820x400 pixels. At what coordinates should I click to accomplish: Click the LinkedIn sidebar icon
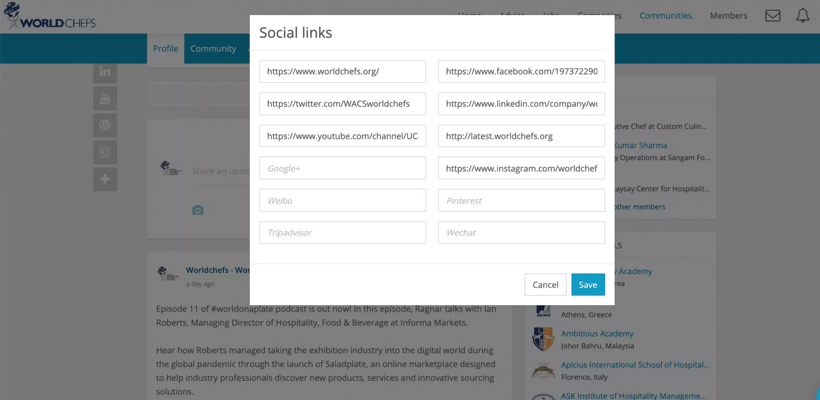[x=105, y=72]
